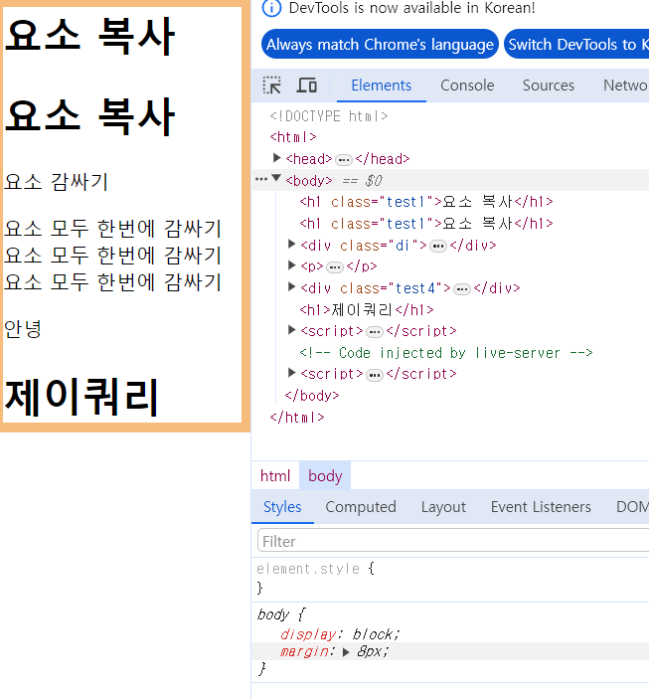This screenshot has width=649, height=699.
Task: Click the display: block declaration
Action: tap(340, 634)
